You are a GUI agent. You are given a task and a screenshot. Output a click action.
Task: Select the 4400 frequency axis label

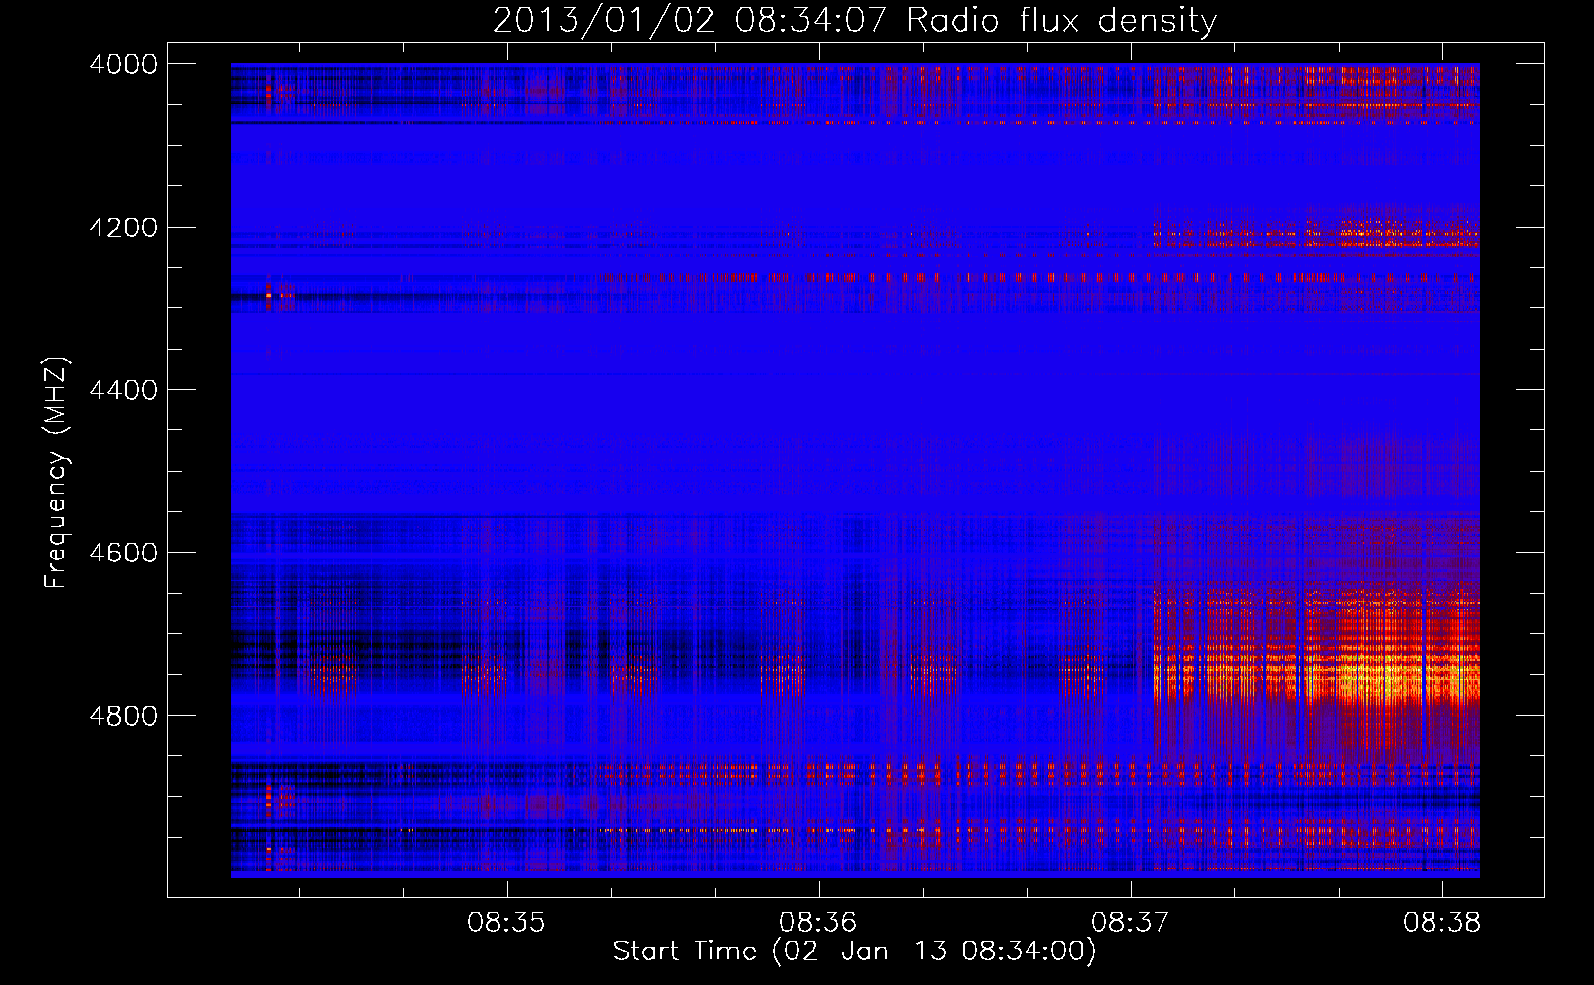coord(123,390)
